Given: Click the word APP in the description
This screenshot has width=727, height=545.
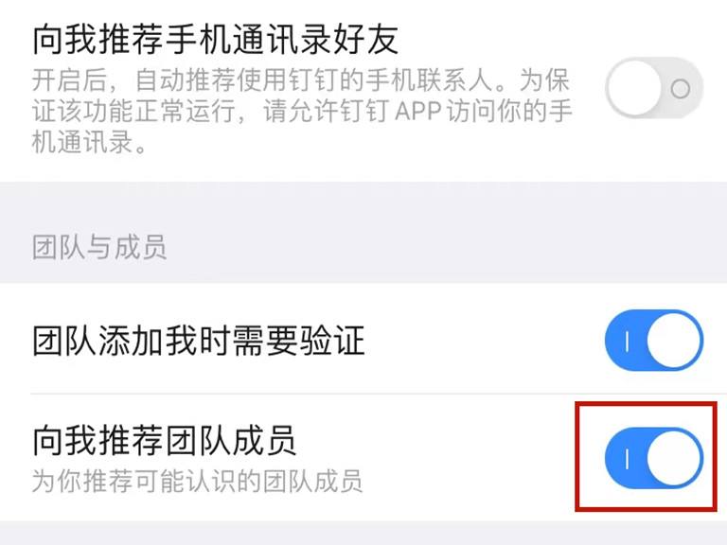Looking at the screenshot, I should click(417, 112).
